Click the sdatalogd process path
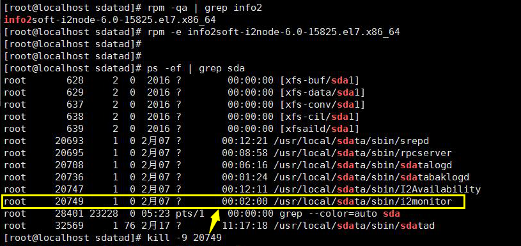The width and height of the screenshot is (521, 246). point(363,165)
